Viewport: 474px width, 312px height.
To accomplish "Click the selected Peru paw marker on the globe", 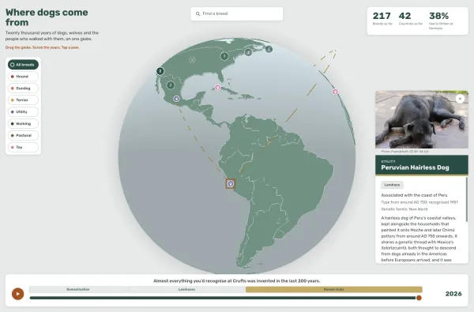I will [231, 183].
